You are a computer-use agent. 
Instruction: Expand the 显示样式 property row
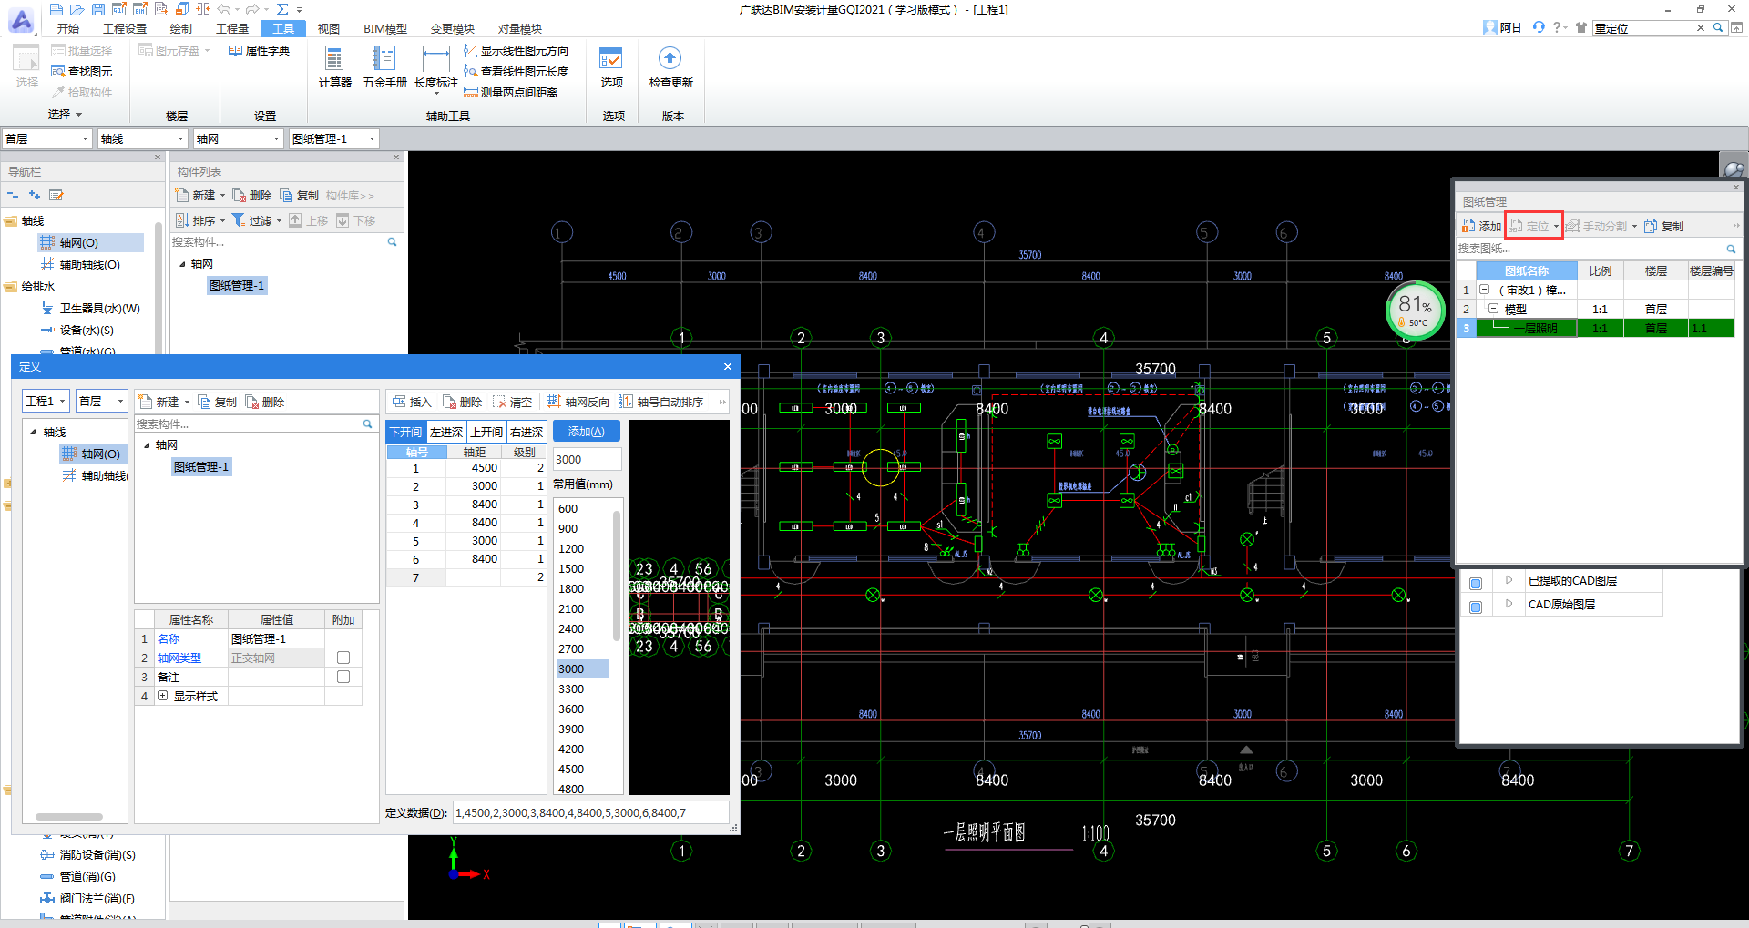(x=163, y=696)
